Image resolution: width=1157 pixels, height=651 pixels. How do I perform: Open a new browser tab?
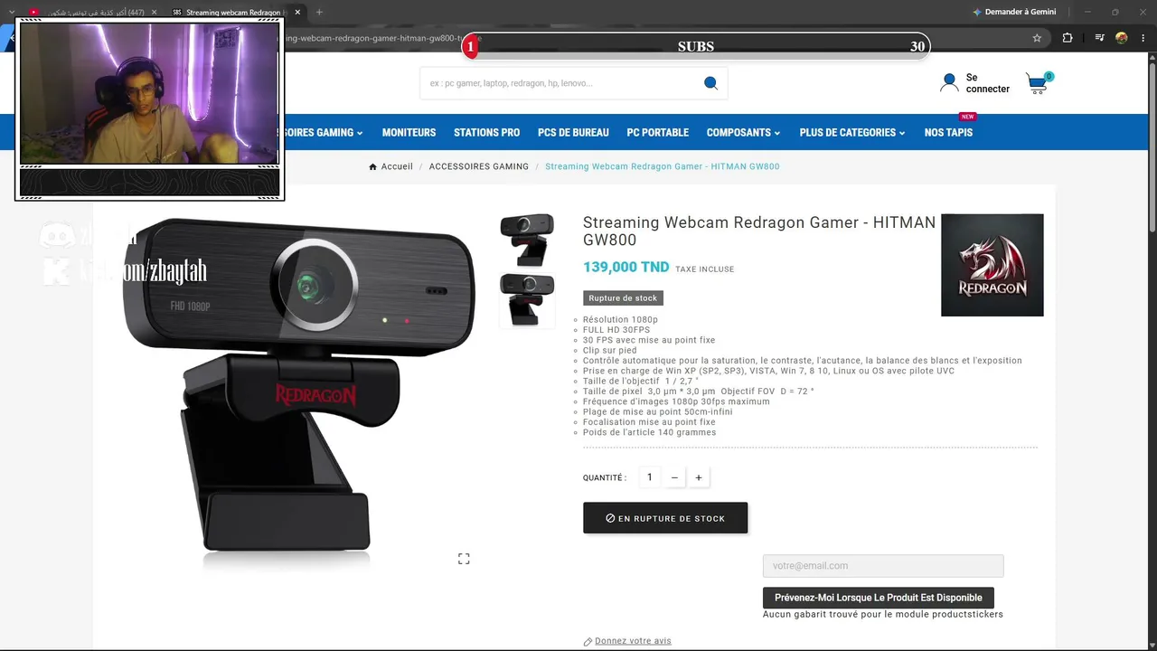(319, 12)
